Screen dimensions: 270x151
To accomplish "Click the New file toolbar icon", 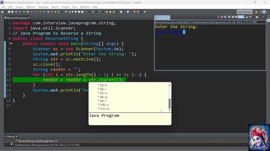I will click(x=3, y=12).
